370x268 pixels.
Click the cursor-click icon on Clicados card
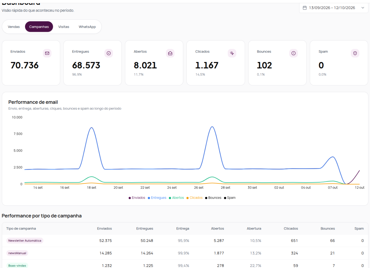[232, 53]
